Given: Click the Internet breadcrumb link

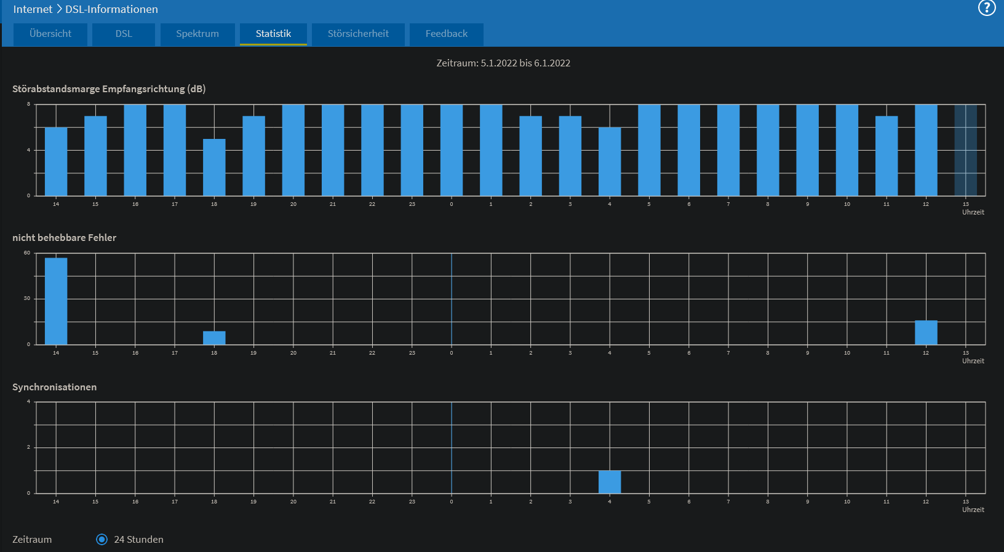Looking at the screenshot, I should [33, 9].
